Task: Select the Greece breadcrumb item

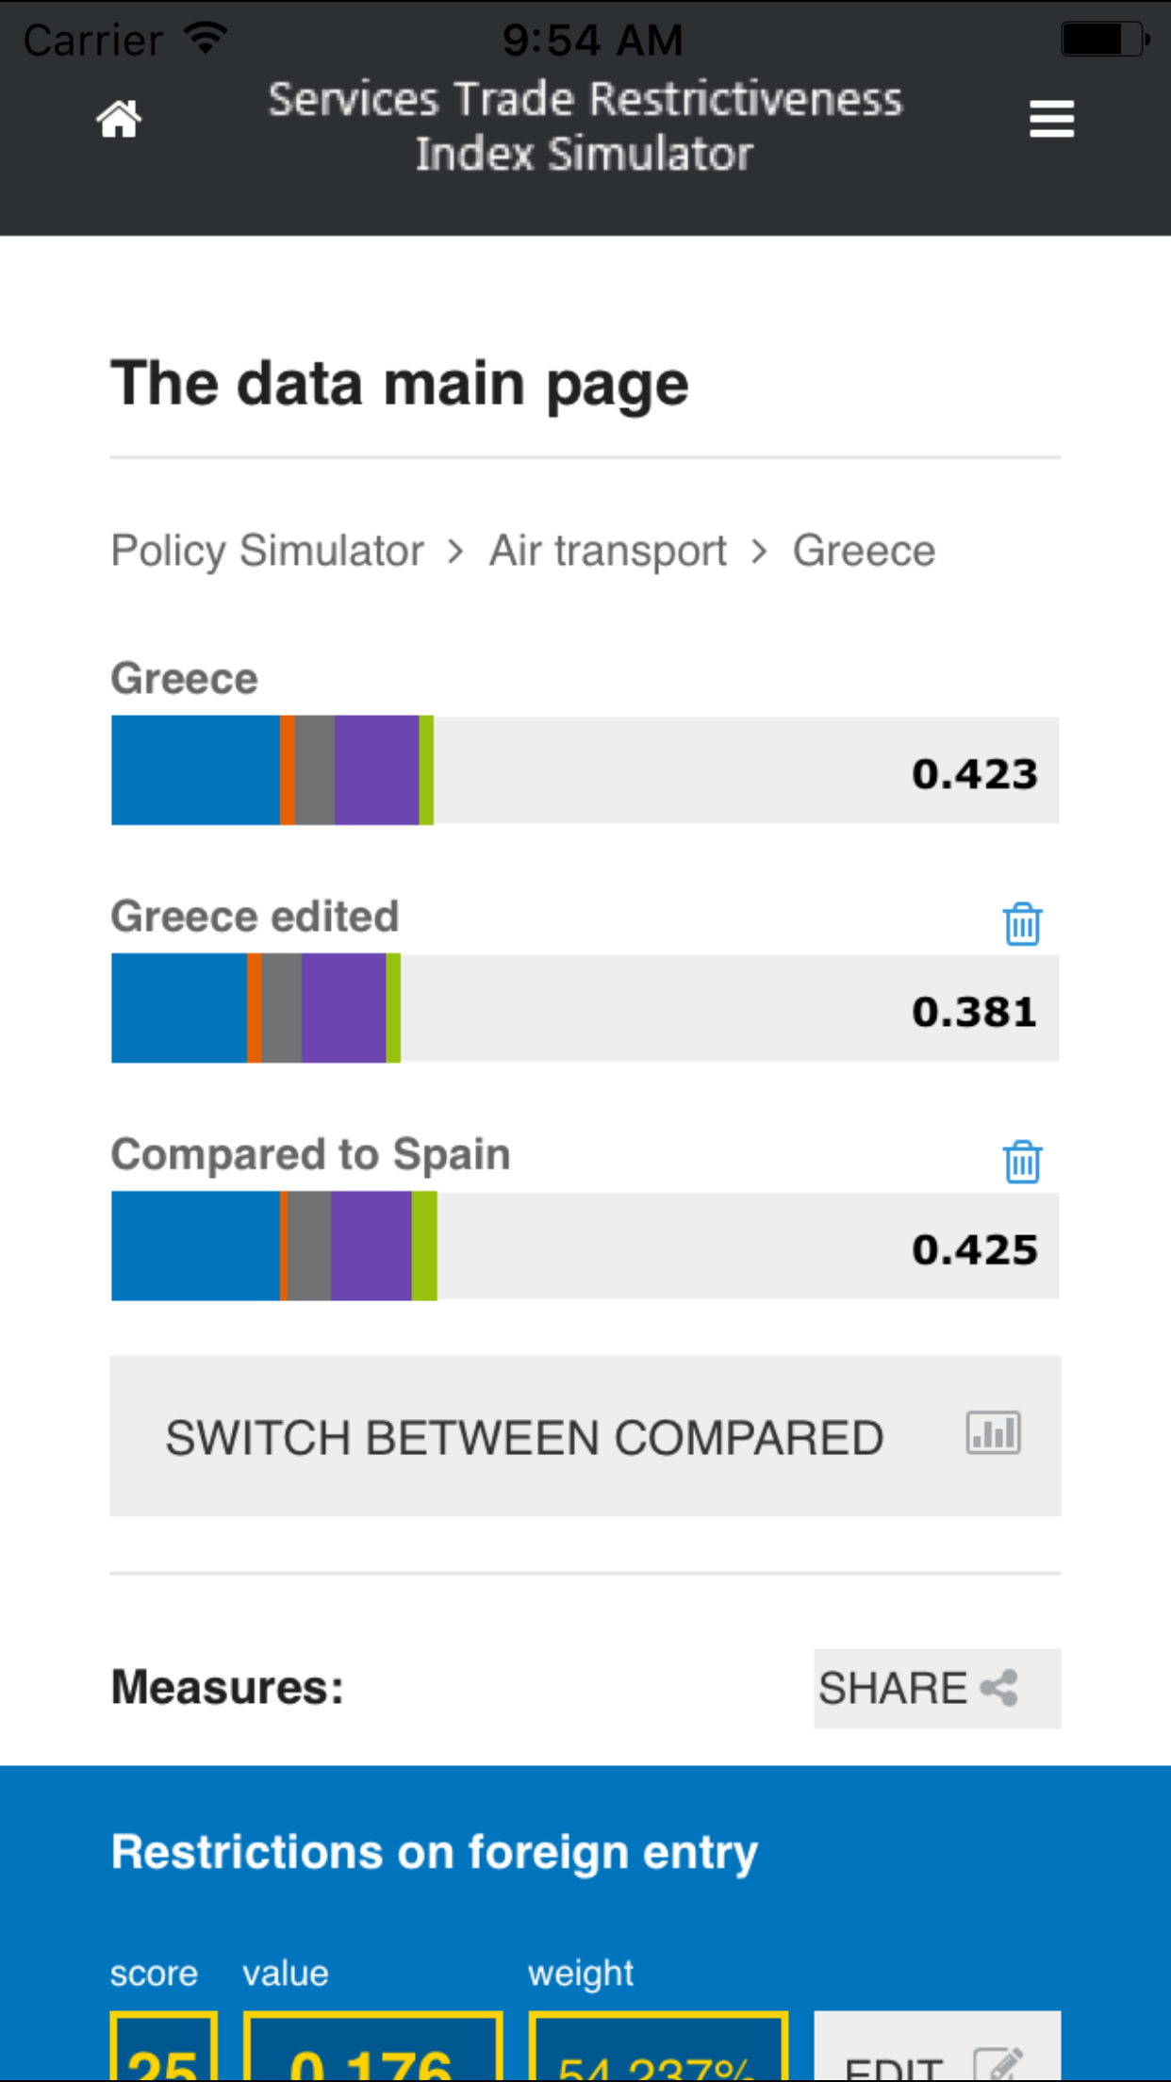Action: point(864,551)
